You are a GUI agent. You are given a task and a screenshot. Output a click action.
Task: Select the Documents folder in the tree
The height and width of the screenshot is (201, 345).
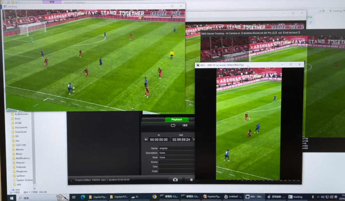[x=21, y=127]
